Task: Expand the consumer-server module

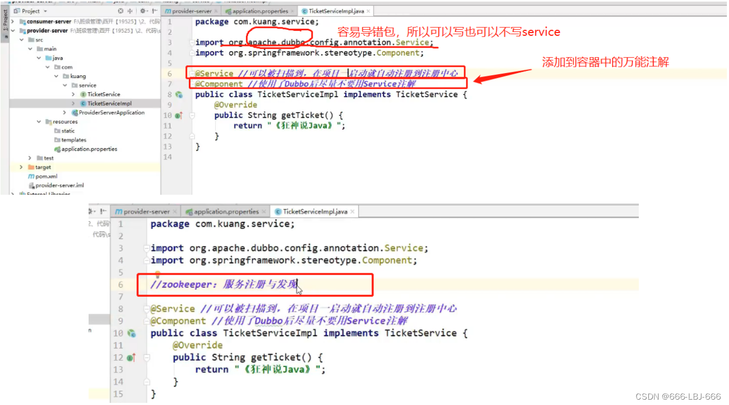Action: click(13, 22)
